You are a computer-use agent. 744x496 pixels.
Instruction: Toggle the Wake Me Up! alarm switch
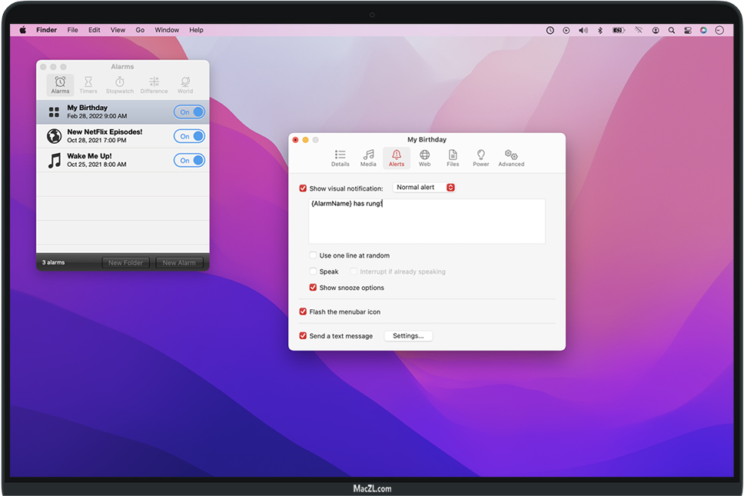point(189,160)
